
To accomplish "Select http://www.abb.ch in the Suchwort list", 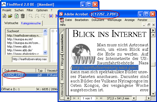I will coord(19,47).
